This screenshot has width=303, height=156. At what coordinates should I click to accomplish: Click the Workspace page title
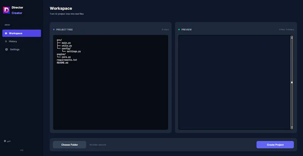point(61,8)
